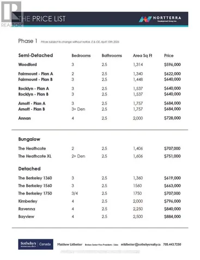Click the Kimberley model name
This screenshot has width=200, height=260.
[x=28, y=201]
